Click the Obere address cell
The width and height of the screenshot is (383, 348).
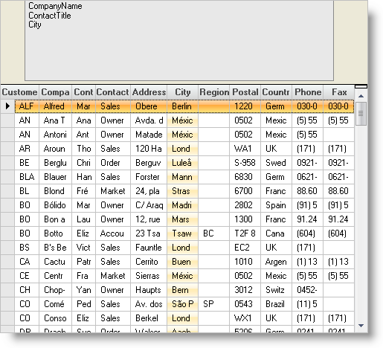click(x=149, y=106)
